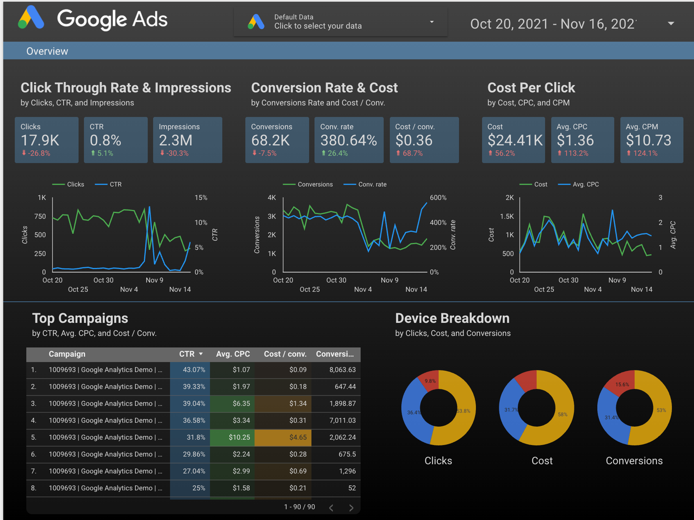Click the Conv. rate 380.64% scorecard
The image size is (694, 520).
[x=349, y=140]
